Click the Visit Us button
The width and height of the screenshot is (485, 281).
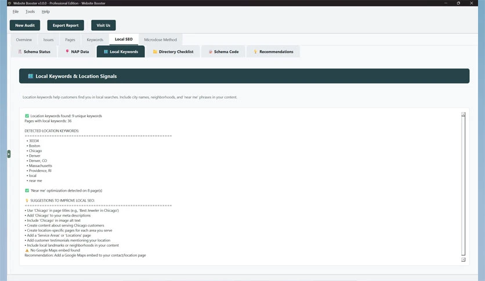click(103, 26)
